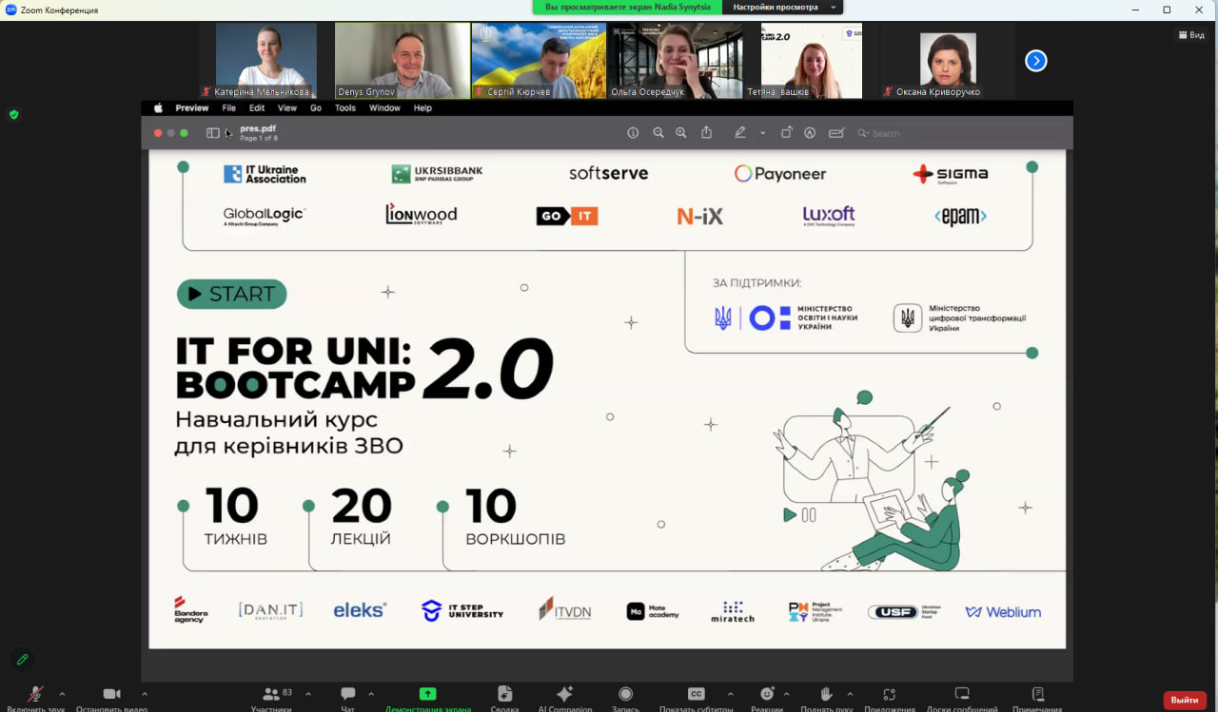The width and height of the screenshot is (1218, 712).
Task: Expand the subtitles options arrow
Action: click(730, 694)
